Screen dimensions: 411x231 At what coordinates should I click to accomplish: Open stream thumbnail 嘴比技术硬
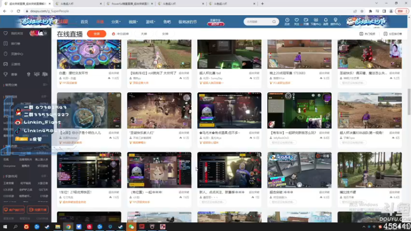pos(369,170)
